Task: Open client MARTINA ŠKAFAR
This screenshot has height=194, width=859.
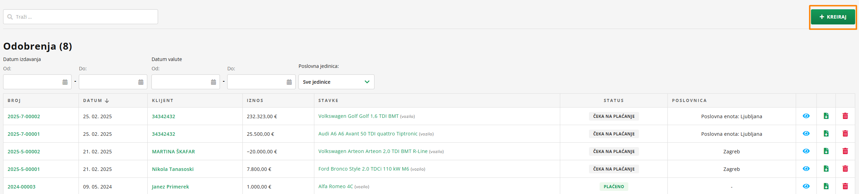Action: (173, 152)
